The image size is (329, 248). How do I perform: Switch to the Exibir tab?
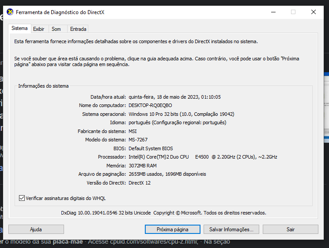(39, 29)
